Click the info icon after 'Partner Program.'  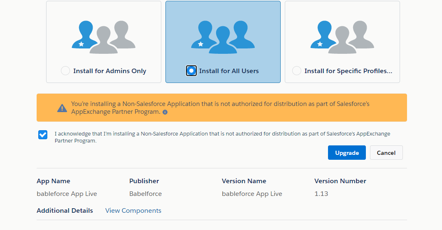tap(165, 112)
